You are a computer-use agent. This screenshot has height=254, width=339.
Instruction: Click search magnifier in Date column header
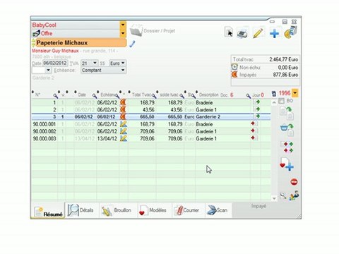[x=95, y=95]
